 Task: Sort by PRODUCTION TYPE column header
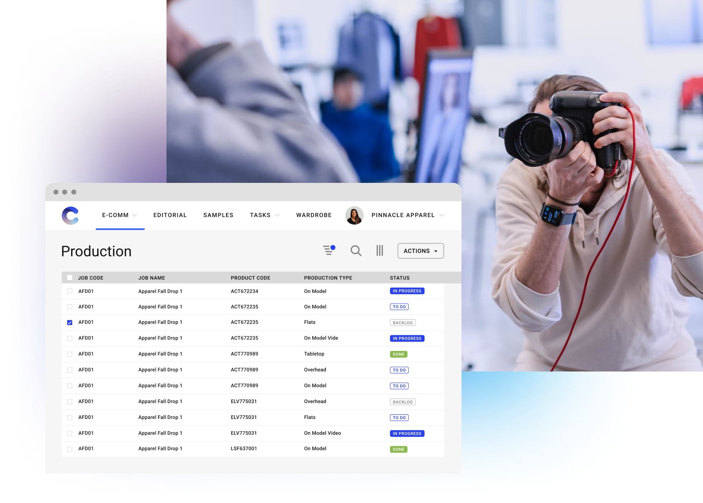point(328,278)
